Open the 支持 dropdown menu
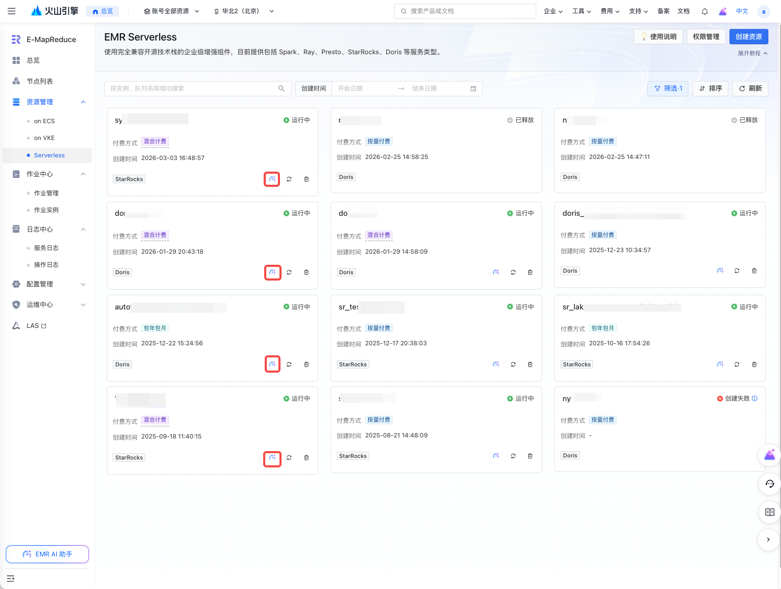 [x=638, y=11]
